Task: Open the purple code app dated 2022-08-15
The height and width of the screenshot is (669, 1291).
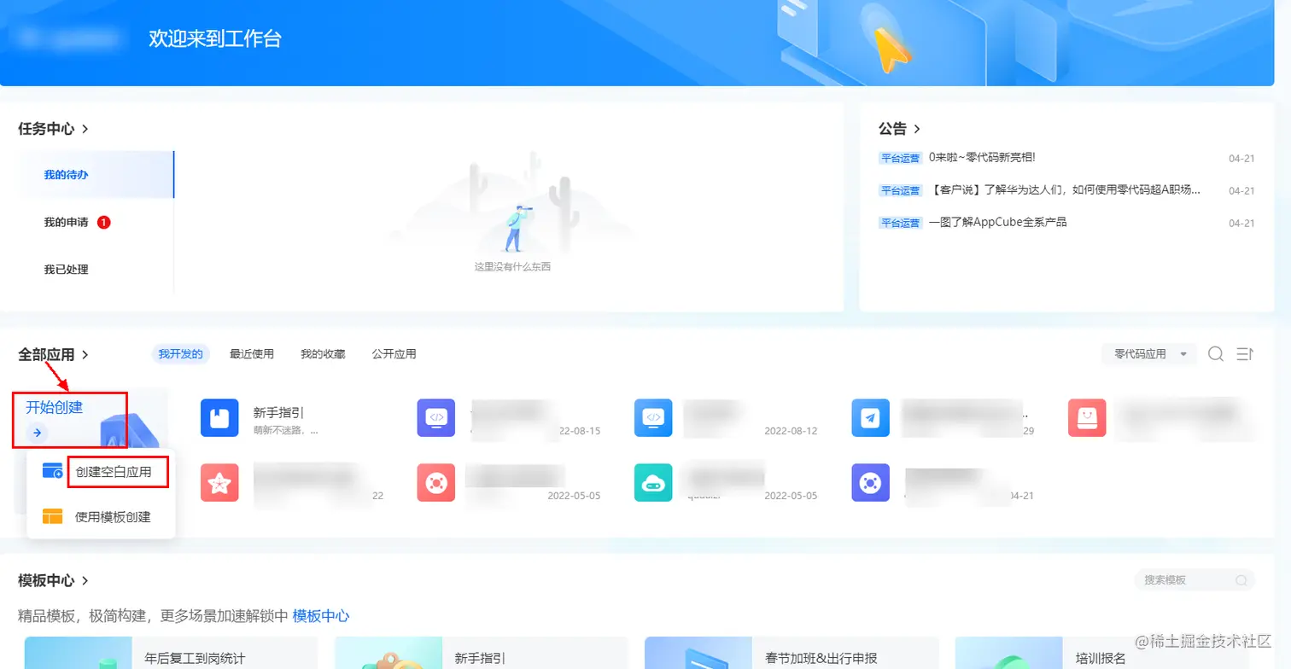Action: coord(436,418)
